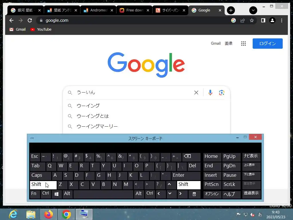Launch Firefox from the taskbar
The image size is (293, 220).
(48, 214)
